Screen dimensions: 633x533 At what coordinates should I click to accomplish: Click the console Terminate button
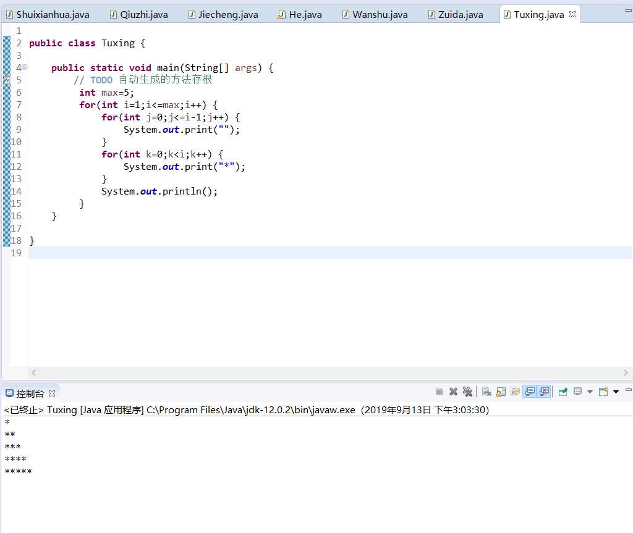point(440,392)
